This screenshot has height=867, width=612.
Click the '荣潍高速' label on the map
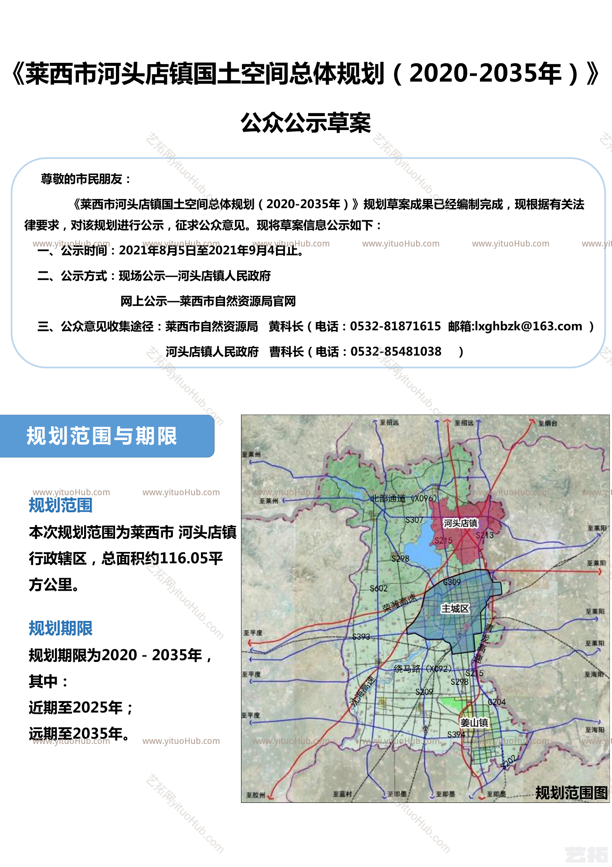(399, 602)
